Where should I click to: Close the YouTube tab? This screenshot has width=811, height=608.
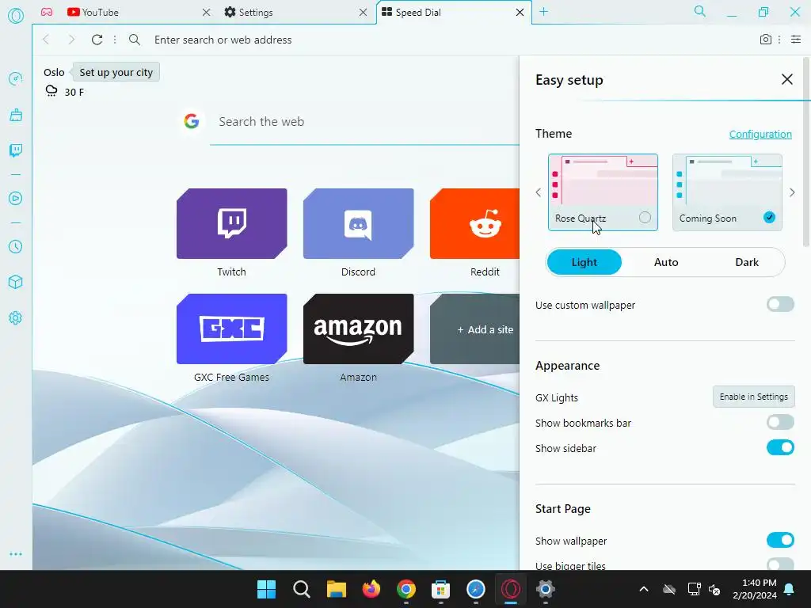(x=206, y=13)
